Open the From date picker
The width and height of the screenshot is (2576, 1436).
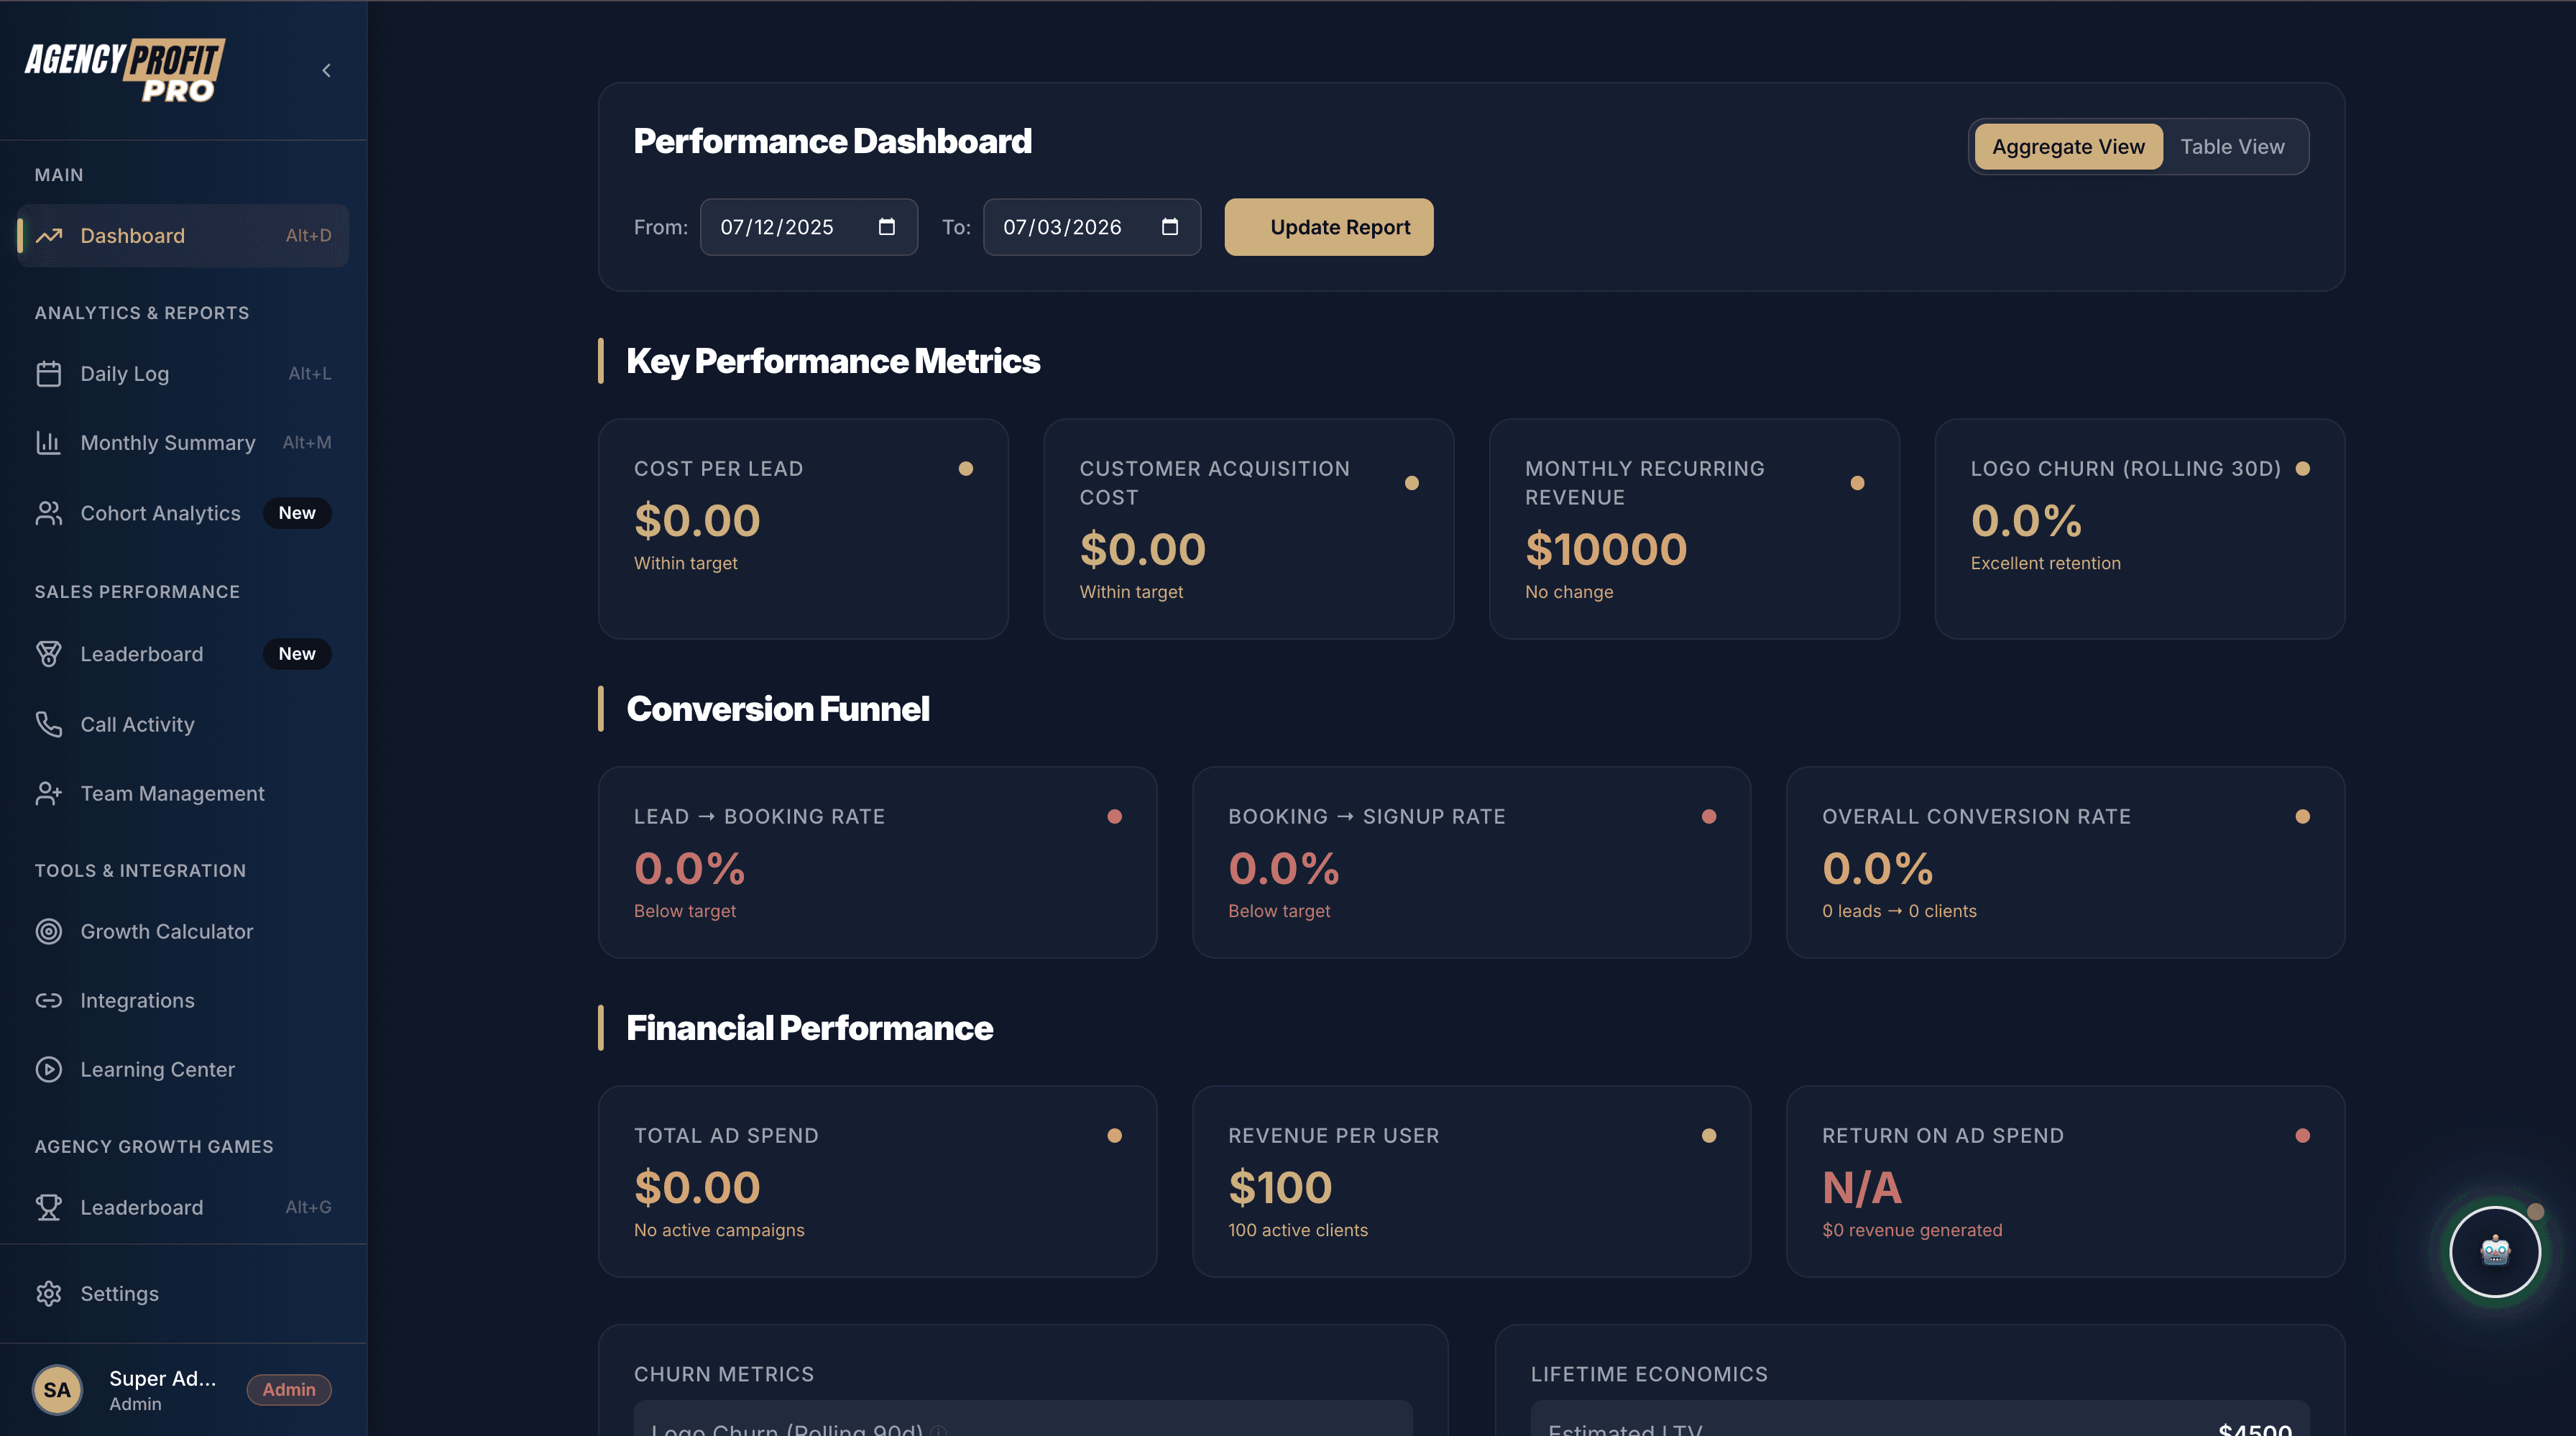[886, 227]
